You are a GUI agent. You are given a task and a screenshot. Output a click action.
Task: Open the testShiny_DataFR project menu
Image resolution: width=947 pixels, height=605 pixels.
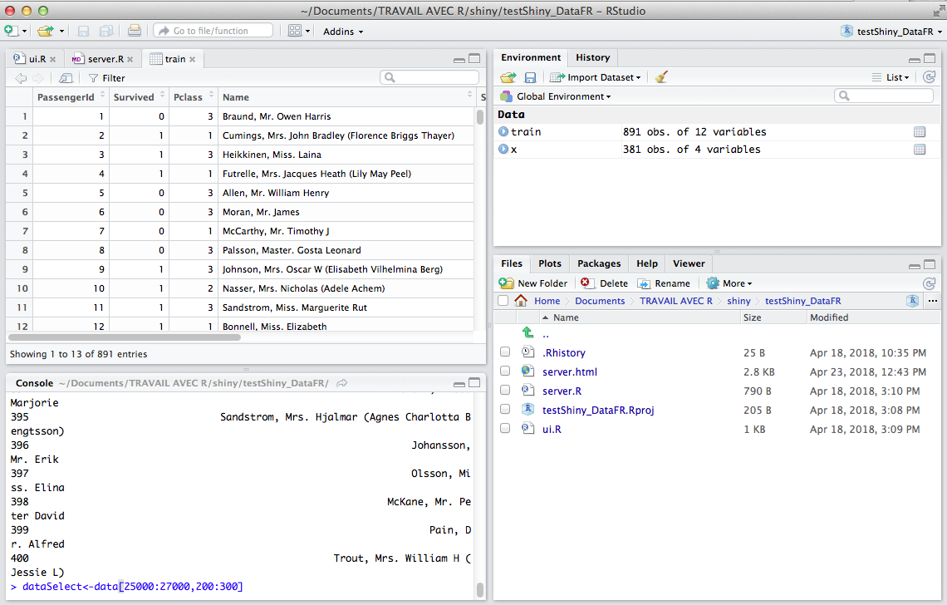[891, 32]
